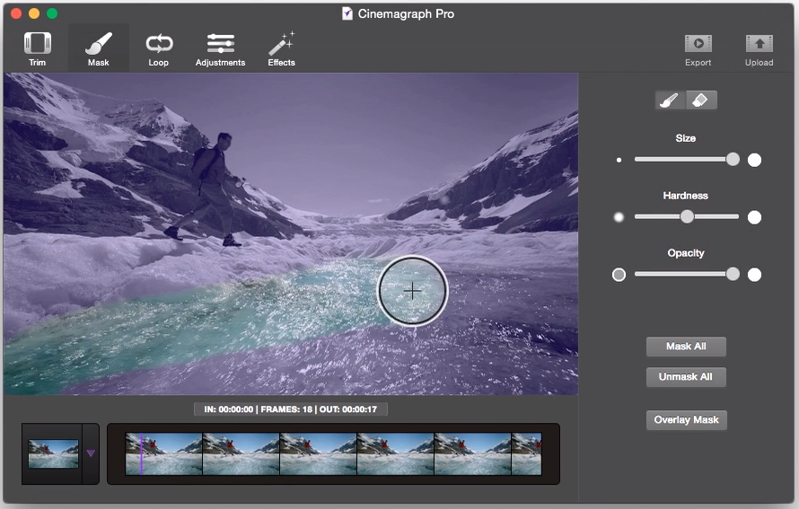Click the Hardness slider handle
This screenshot has height=509, width=799.
tap(687, 216)
